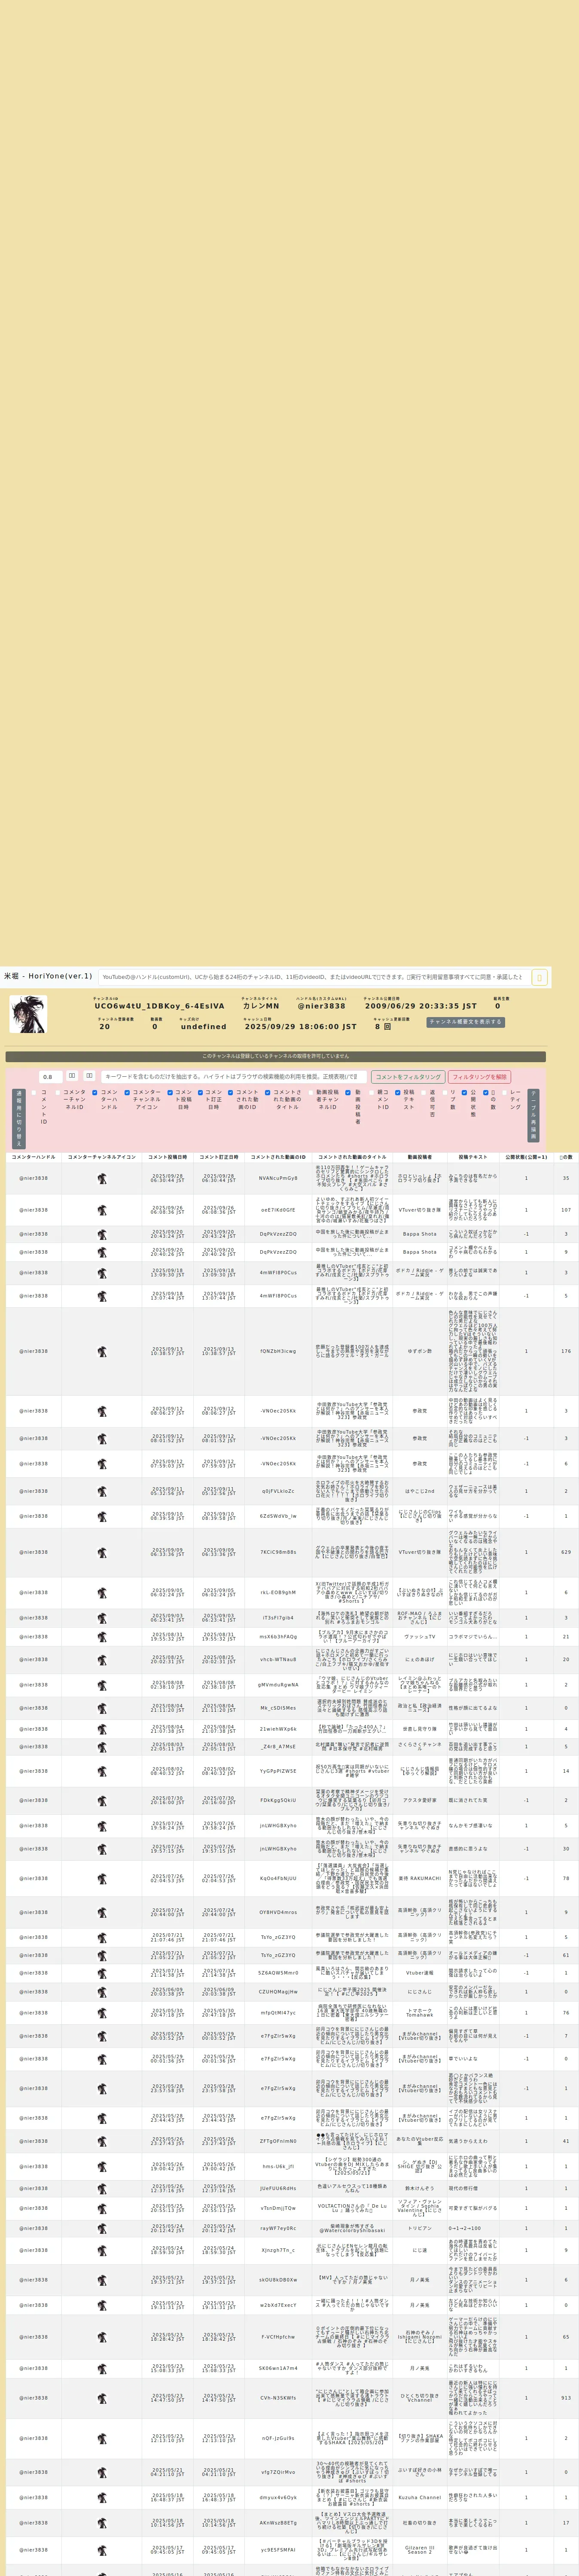Toggle the コメント投稿日時 column checkbox
Screen dimensions: 579x2576
click(170, 1093)
